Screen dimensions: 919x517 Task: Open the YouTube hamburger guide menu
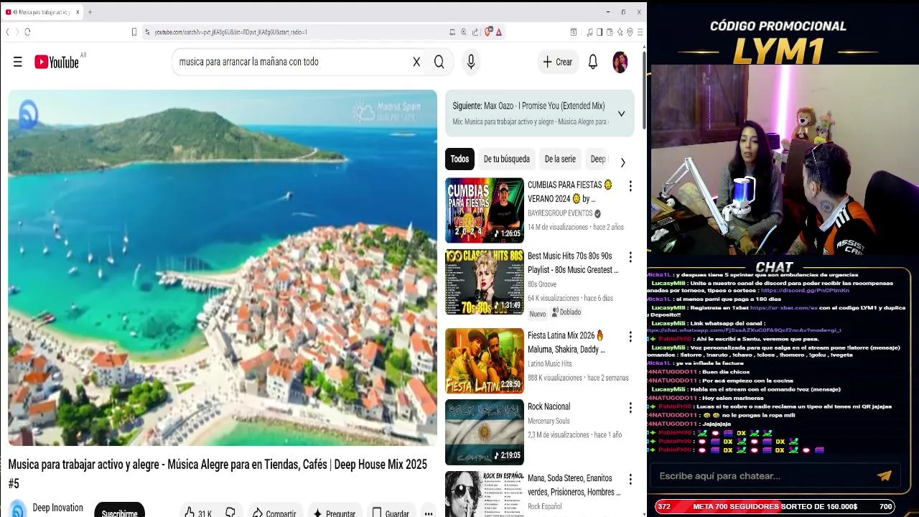pos(18,62)
